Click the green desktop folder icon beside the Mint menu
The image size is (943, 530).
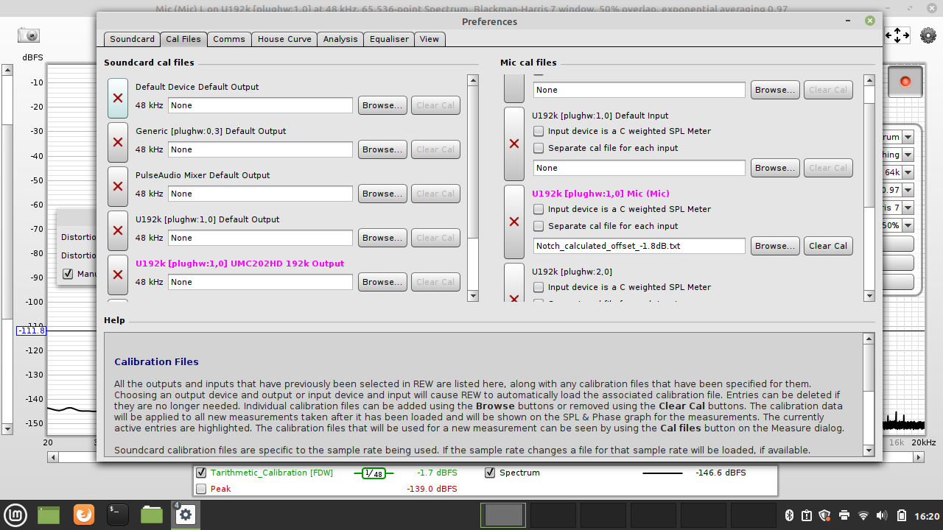click(49, 515)
